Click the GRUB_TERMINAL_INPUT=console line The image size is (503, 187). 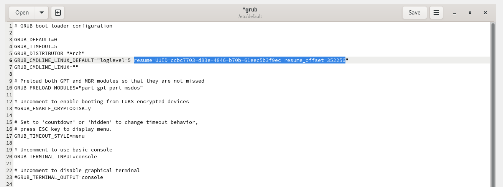pyautogui.click(x=56, y=156)
